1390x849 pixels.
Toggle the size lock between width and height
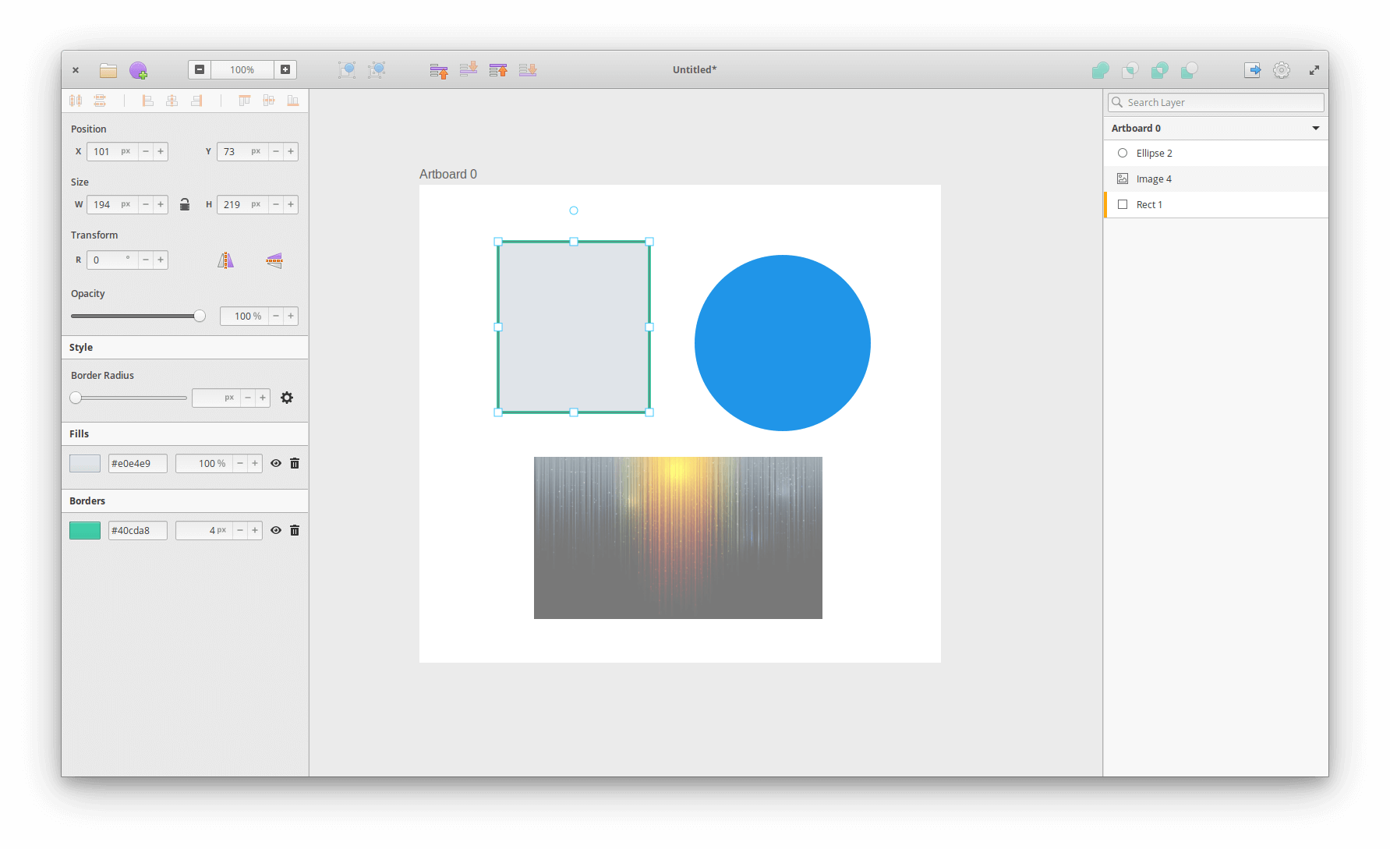point(185,204)
